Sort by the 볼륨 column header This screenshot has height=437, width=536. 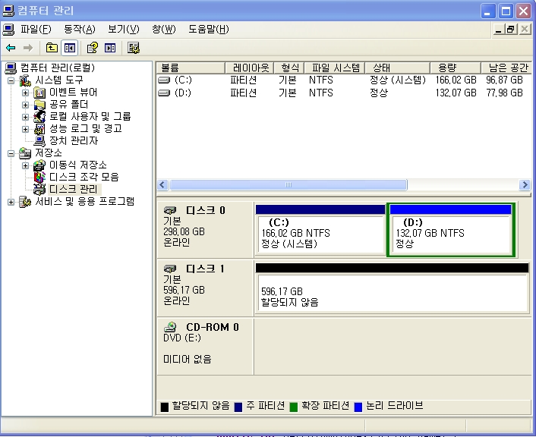tap(191, 68)
